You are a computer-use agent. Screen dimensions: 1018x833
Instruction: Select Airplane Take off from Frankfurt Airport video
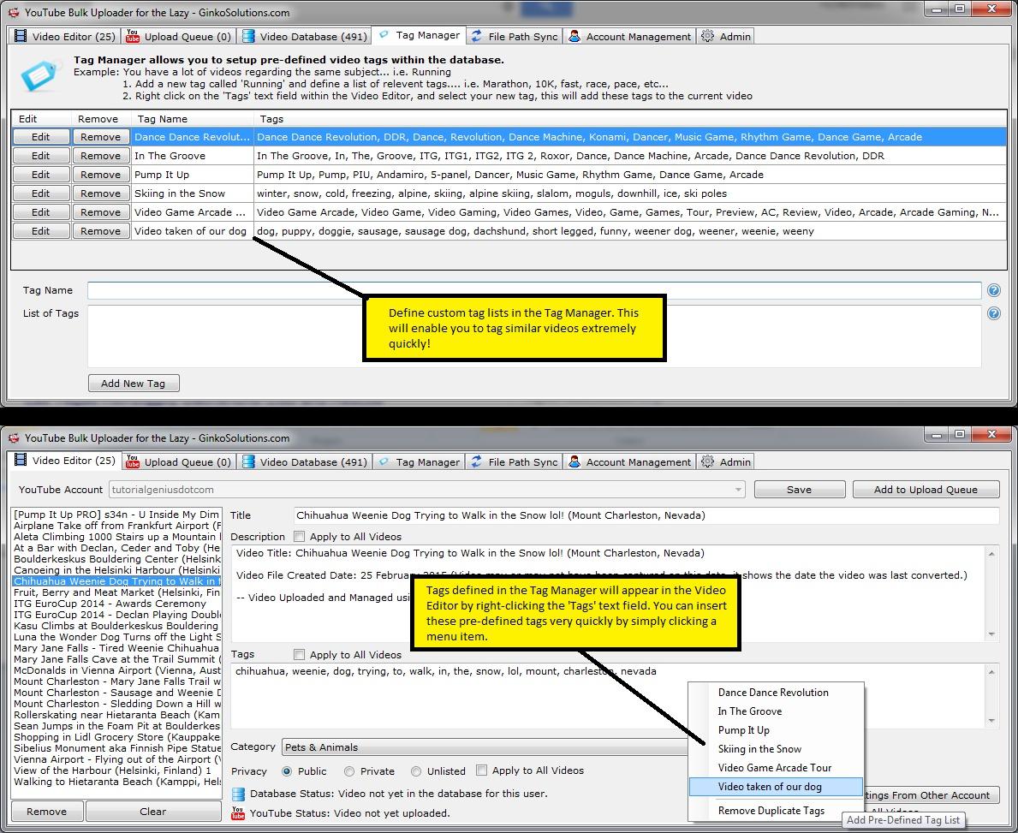click(116, 526)
